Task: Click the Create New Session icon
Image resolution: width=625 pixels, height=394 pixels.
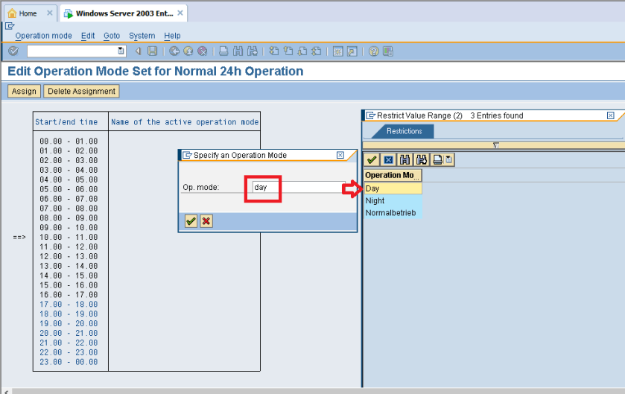Action: tap(338, 51)
